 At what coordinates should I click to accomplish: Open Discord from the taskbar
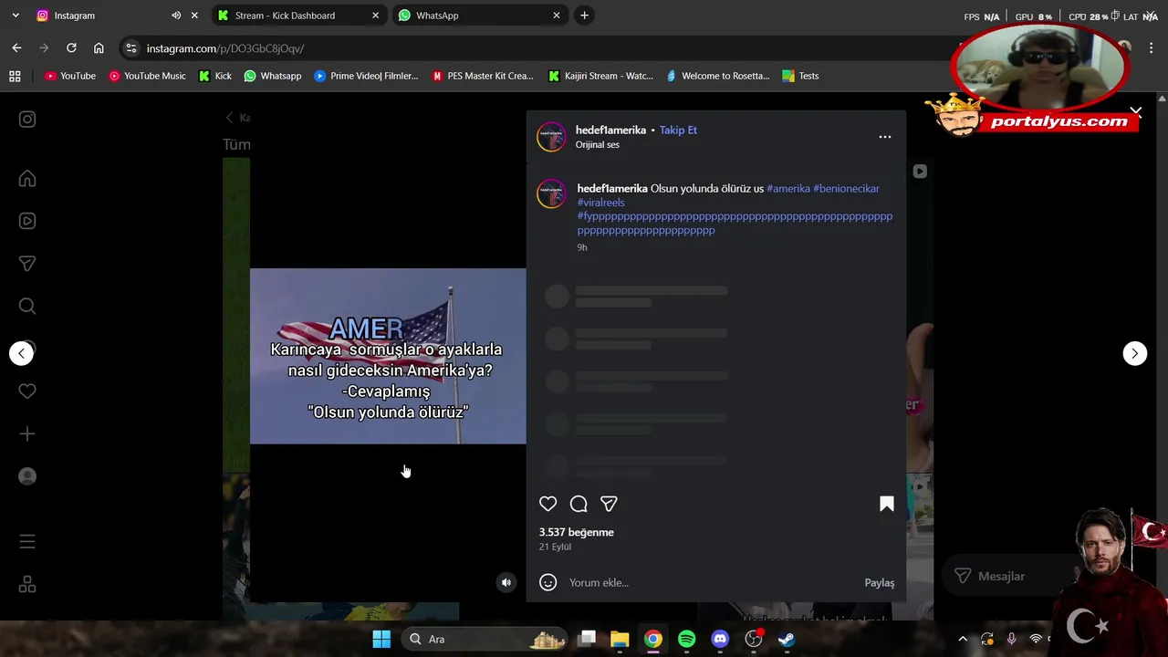(x=720, y=639)
